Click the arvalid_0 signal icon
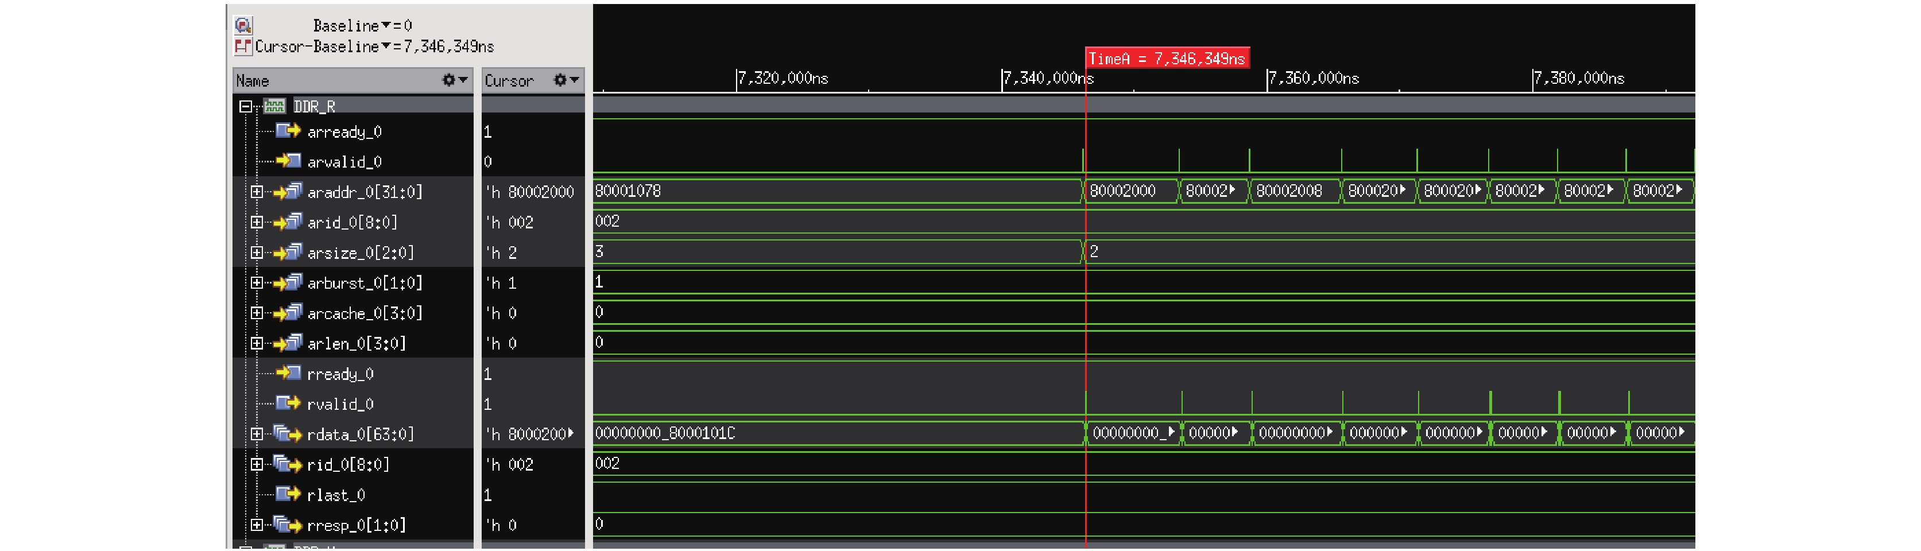This screenshot has height=551, width=1921. pyautogui.click(x=288, y=161)
